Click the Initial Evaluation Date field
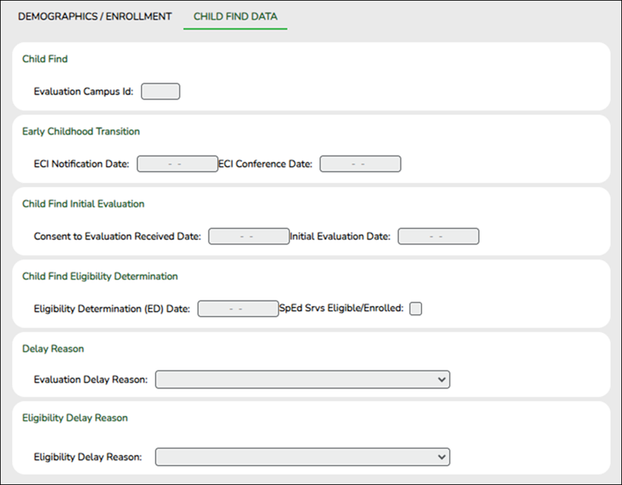622x485 pixels. (439, 236)
